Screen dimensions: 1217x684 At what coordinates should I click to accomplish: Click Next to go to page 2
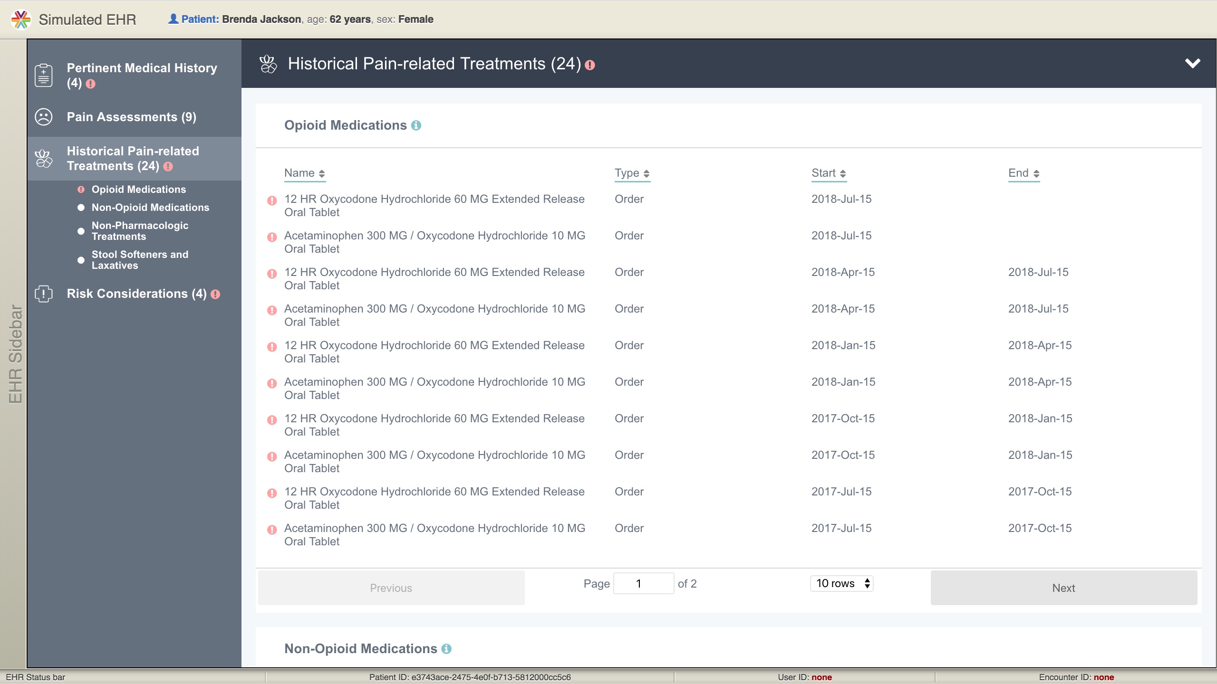point(1063,588)
